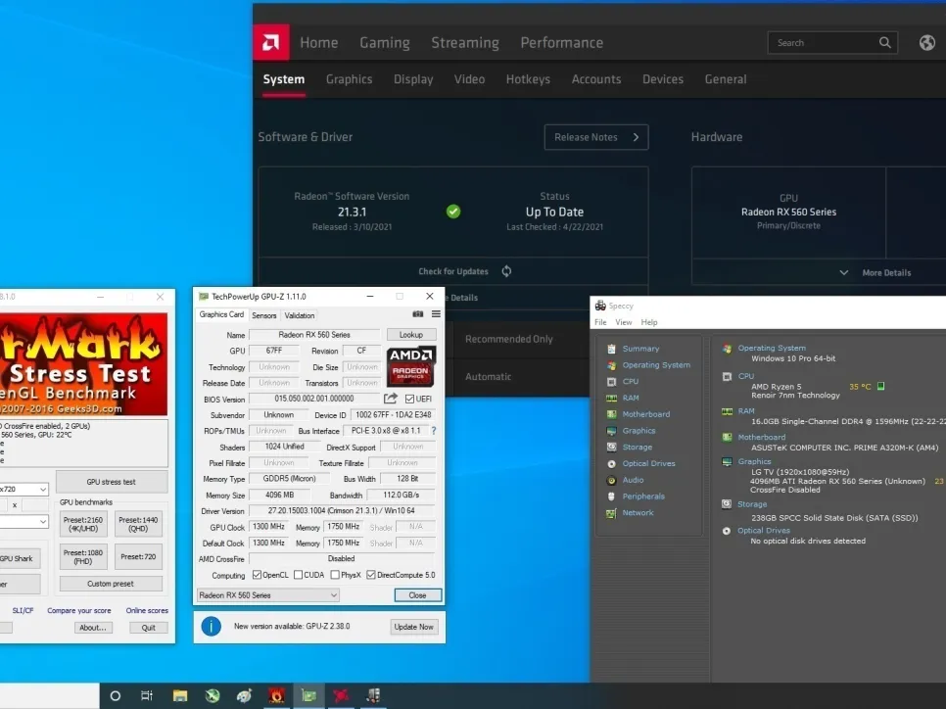Viewport: 946px width, 709px height.
Task: Open the globe web browser icon
Action: 926,42
